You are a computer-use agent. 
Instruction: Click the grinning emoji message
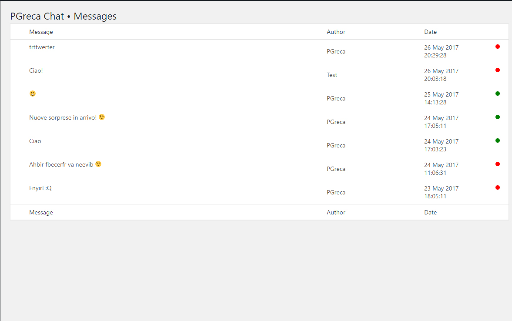[x=32, y=94]
